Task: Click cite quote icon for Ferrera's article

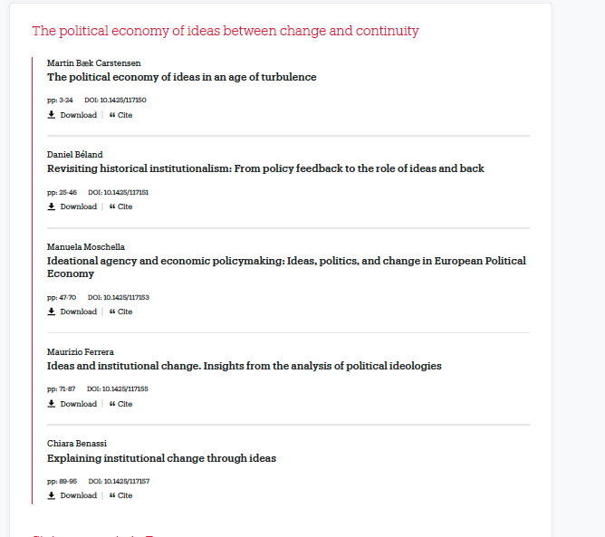Action: click(112, 404)
